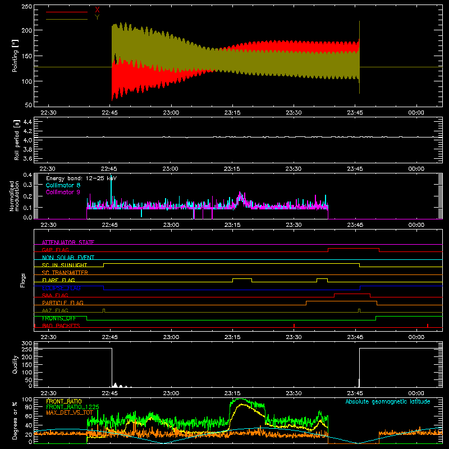449x449 pixels.
Task: Click 00:00 time label under Flags plot
Action: coord(416,337)
